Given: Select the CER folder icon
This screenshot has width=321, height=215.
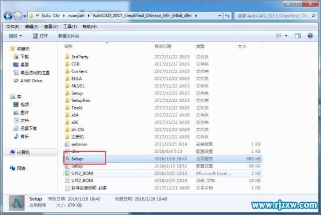Looking at the screenshot, I should [67, 64].
